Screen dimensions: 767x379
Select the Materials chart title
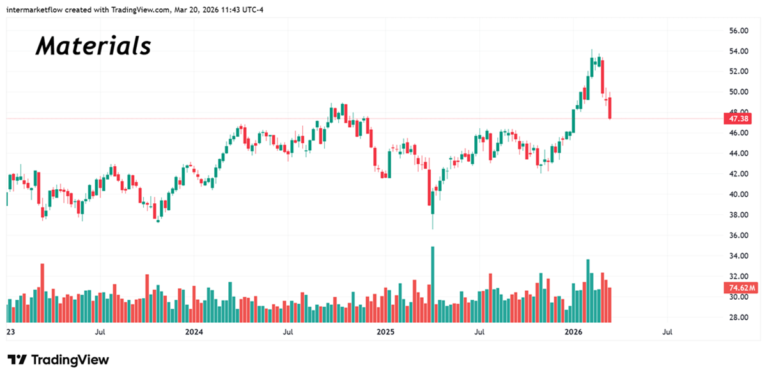coord(93,46)
